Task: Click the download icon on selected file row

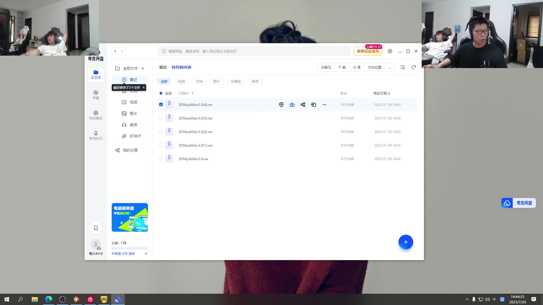Action: pos(292,104)
